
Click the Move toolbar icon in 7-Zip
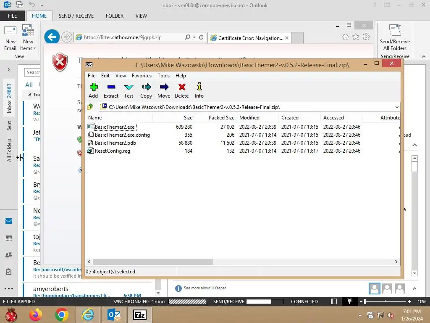(164, 91)
